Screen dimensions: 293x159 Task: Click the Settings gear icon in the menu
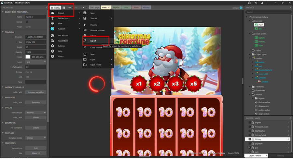pyautogui.click(x=52, y=46)
